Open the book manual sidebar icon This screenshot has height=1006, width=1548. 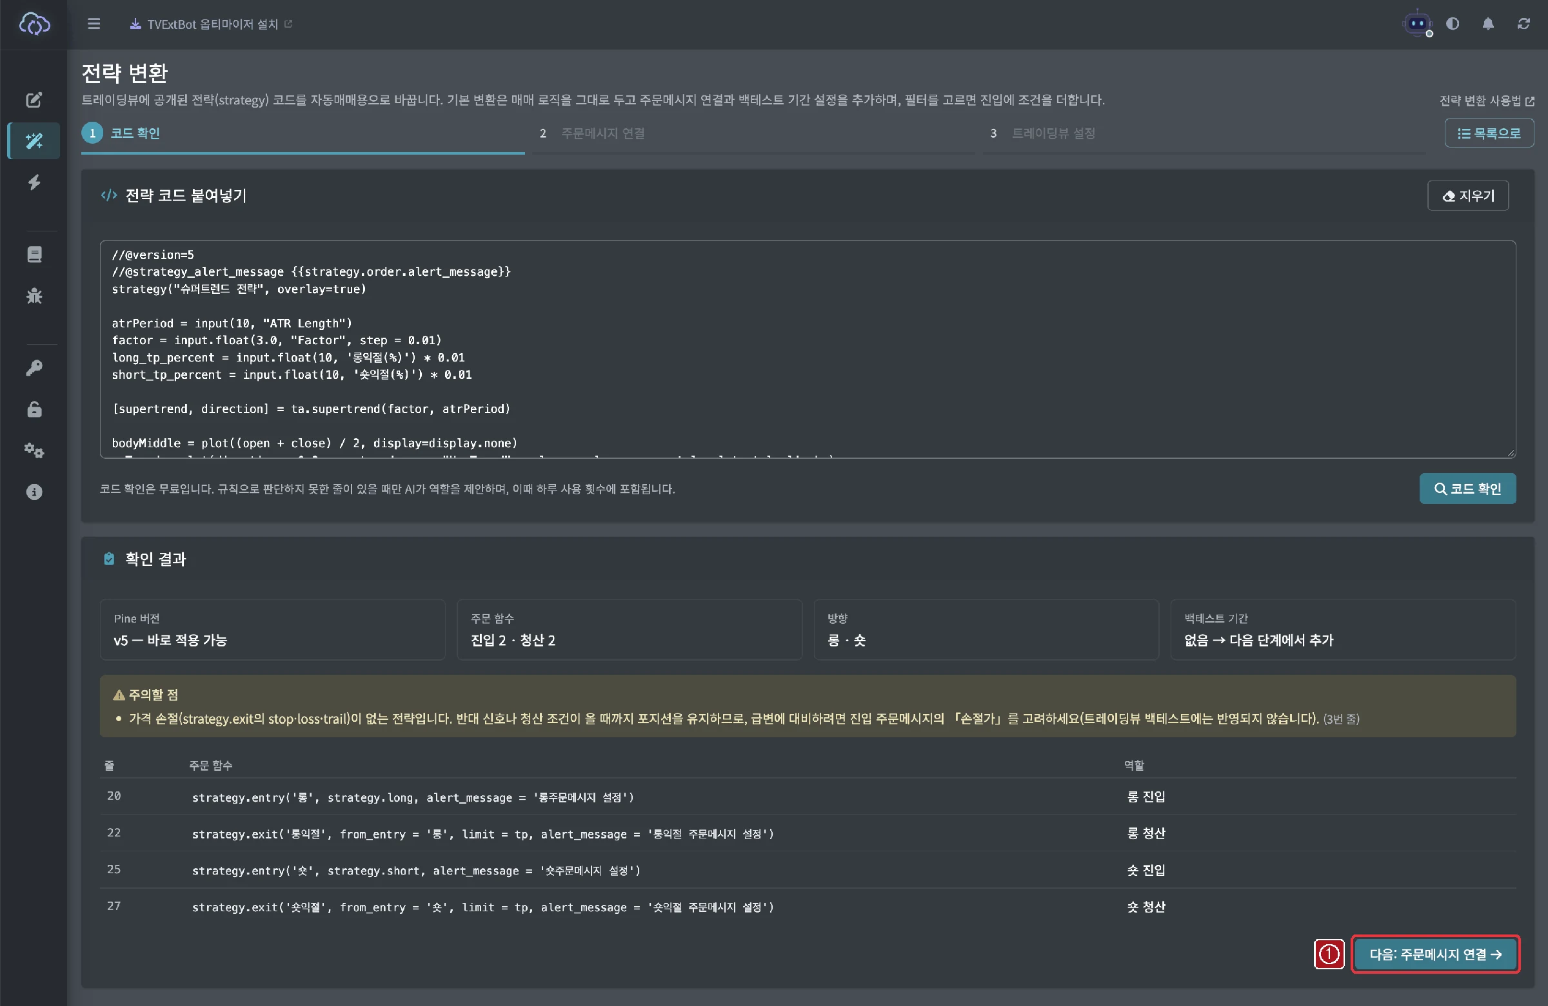(34, 254)
